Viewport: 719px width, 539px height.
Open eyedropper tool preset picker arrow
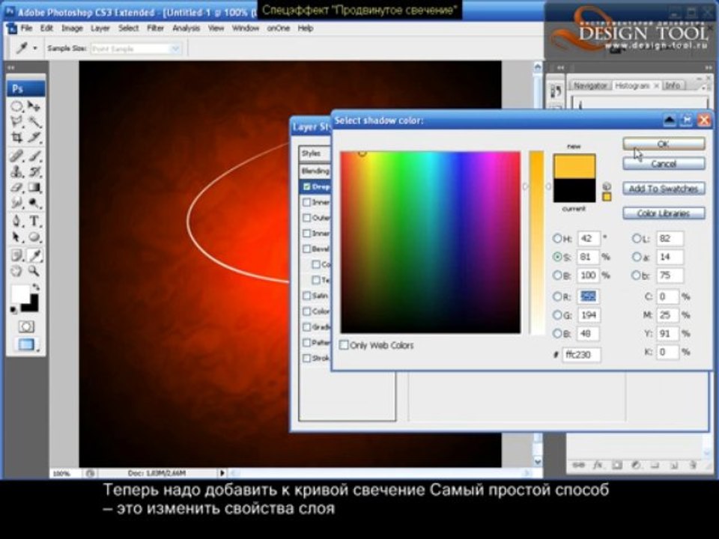coord(35,48)
